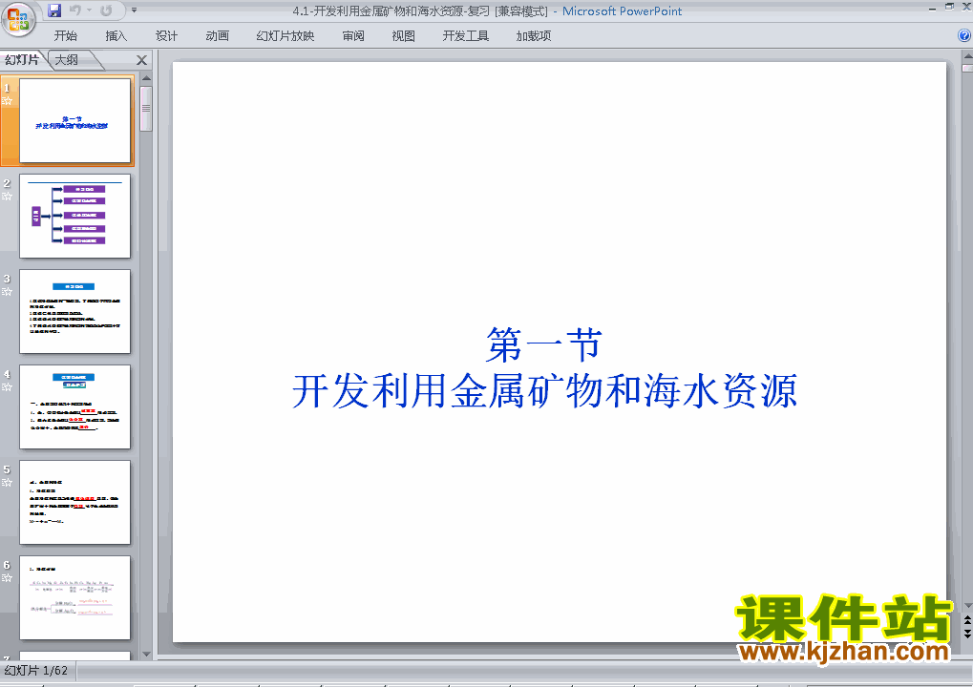Click the 幻灯片 1/62 status bar indicator
The image size is (973, 687).
[36, 671]
